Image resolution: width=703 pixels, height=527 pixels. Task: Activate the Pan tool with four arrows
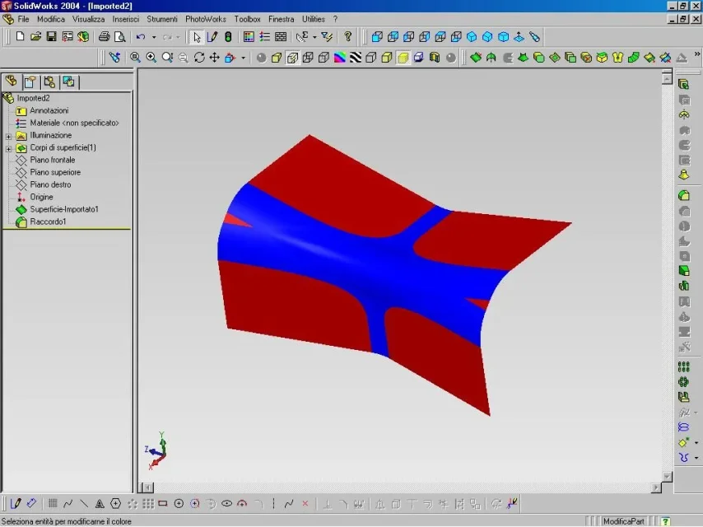click(214, 58)
